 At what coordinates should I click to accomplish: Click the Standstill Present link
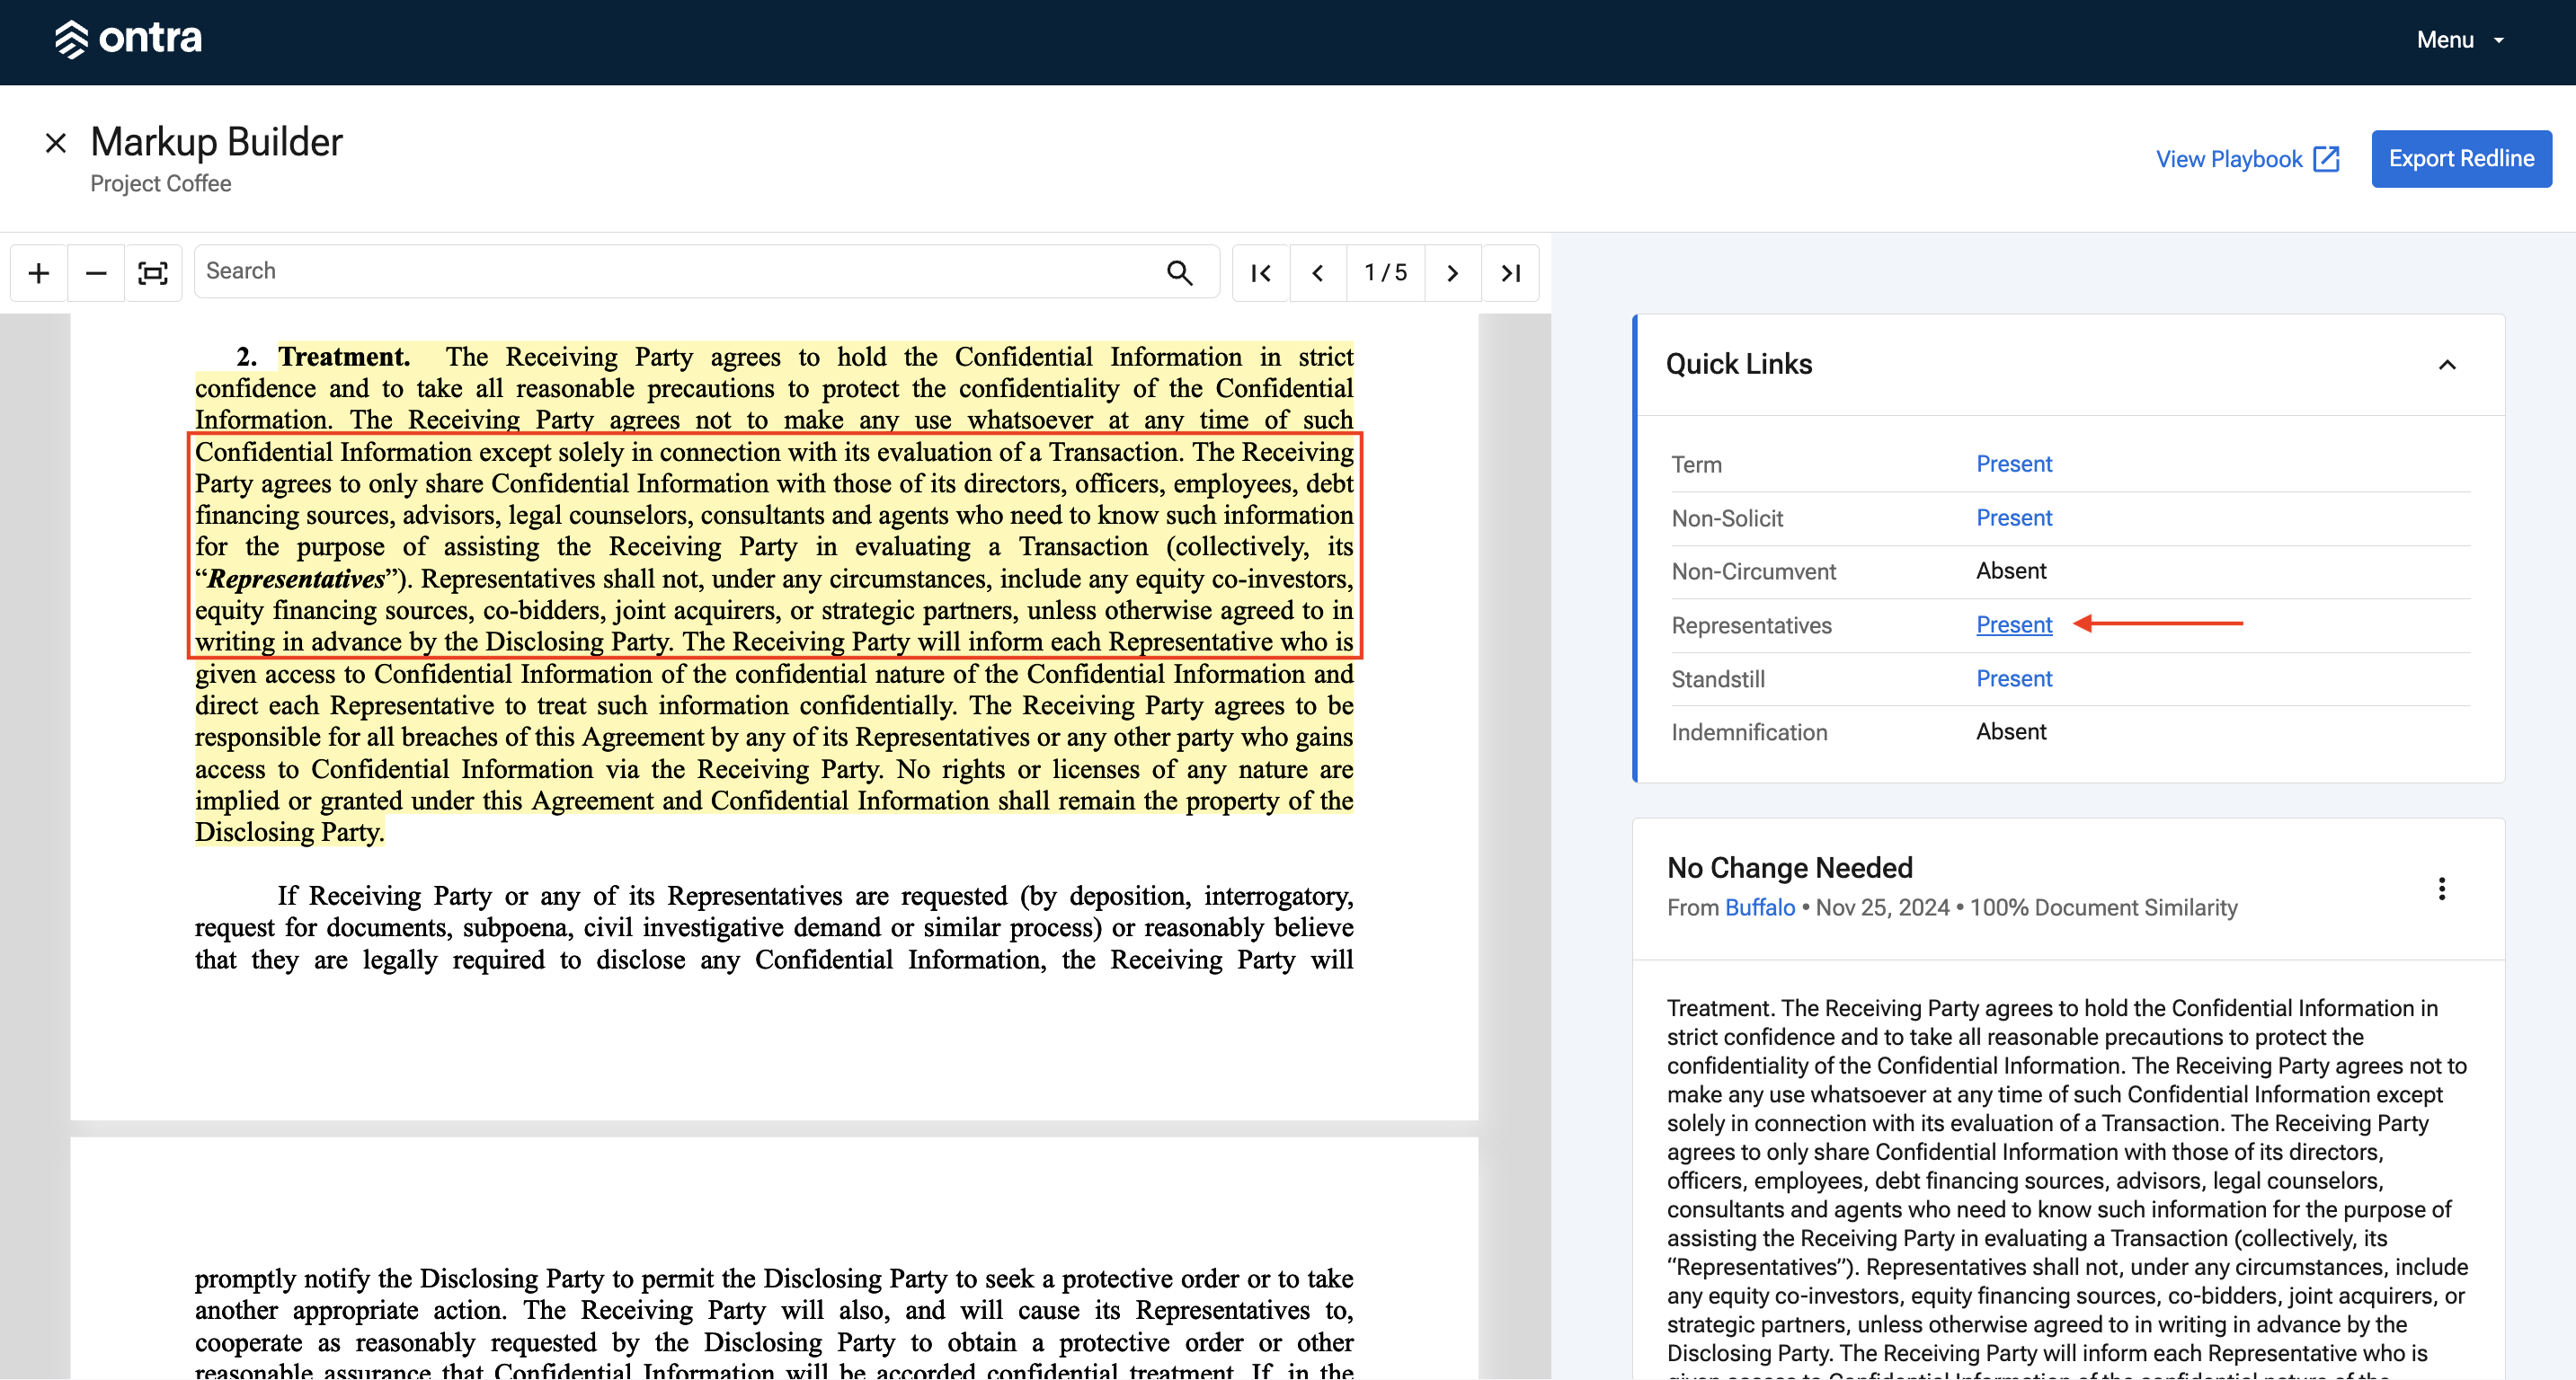2013,678
